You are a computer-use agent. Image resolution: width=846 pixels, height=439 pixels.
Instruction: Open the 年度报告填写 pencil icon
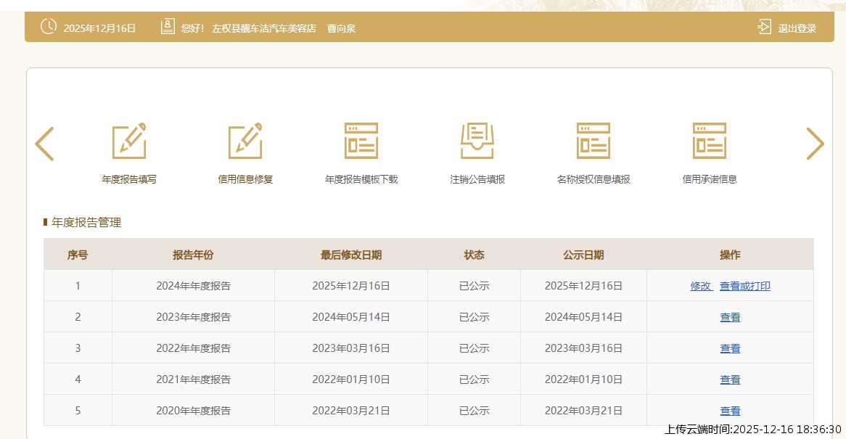tap(129, 141)
